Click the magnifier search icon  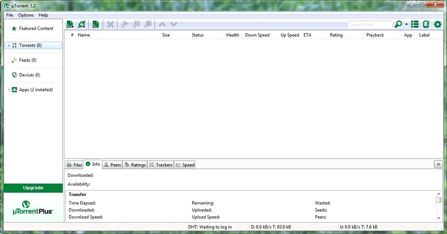coord(398,24)
